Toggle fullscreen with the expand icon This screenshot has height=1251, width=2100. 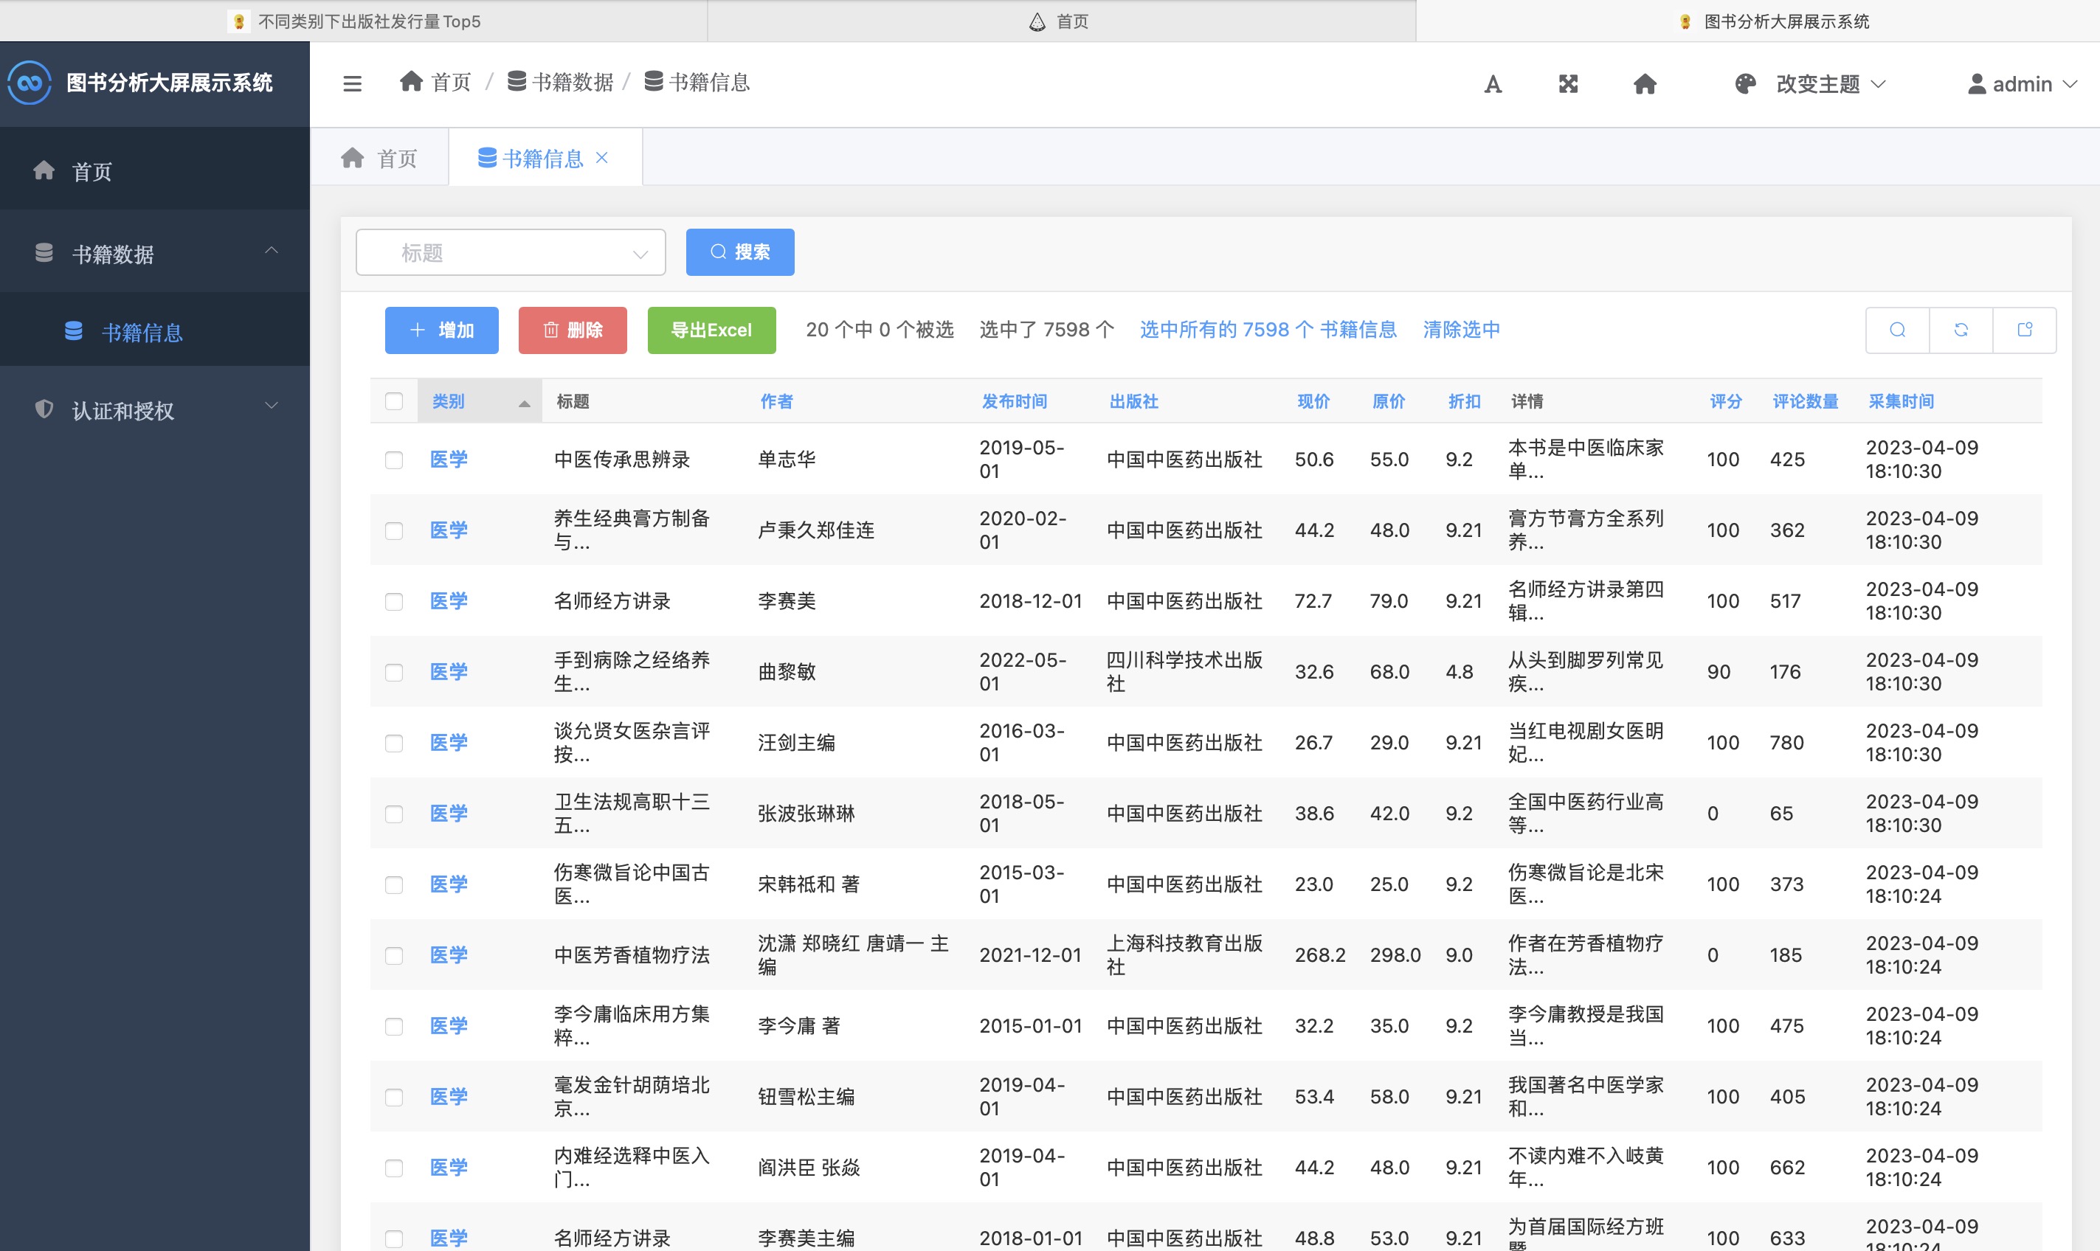click(1568, 84)
